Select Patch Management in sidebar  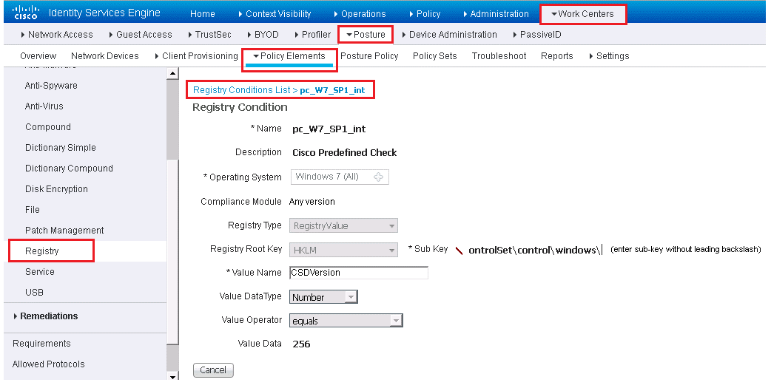pos(64,230)
